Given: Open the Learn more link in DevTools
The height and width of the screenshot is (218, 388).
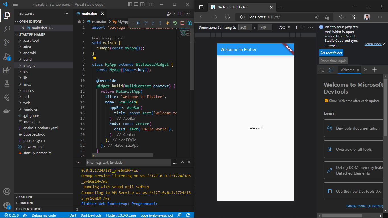Looking at the screenshot, I should tap(373, 44).
